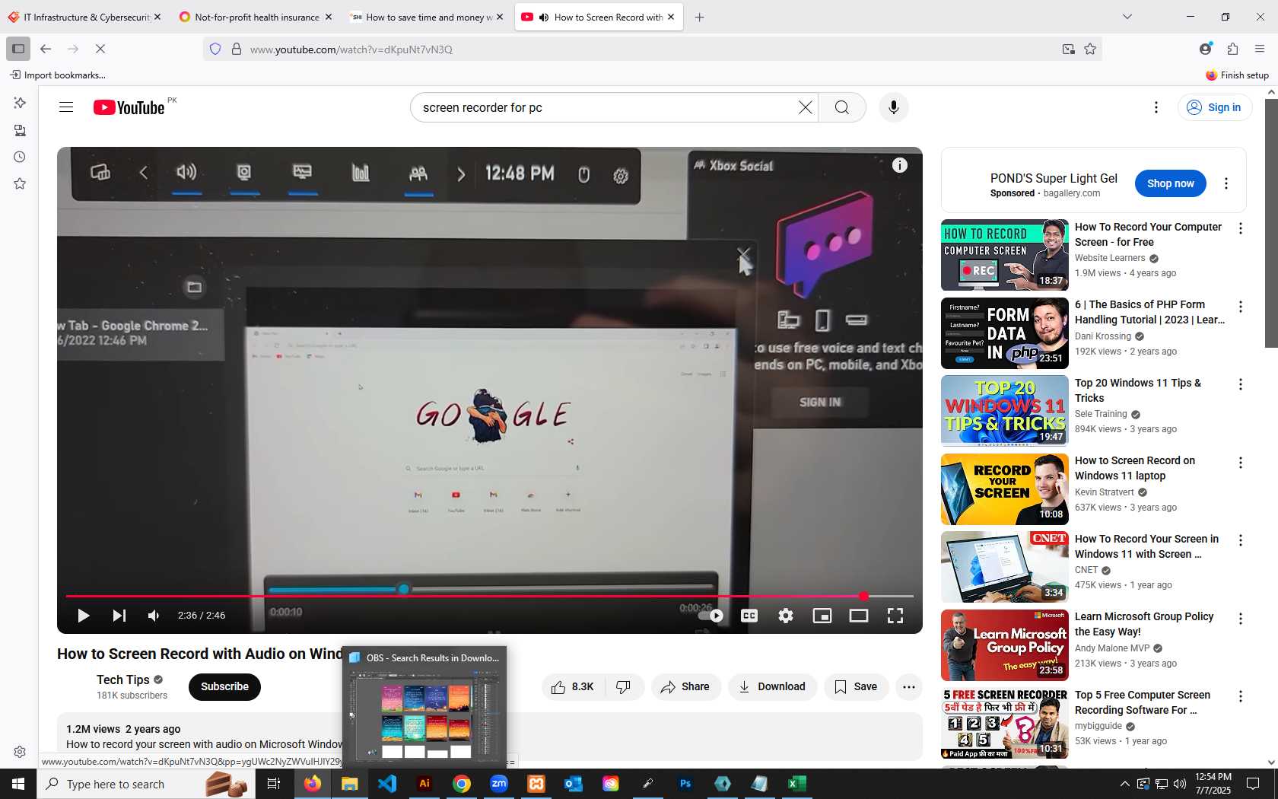Open Visual Studio Code from taskbar
The width and height of the screenshot is (1278, 799).
387,783
